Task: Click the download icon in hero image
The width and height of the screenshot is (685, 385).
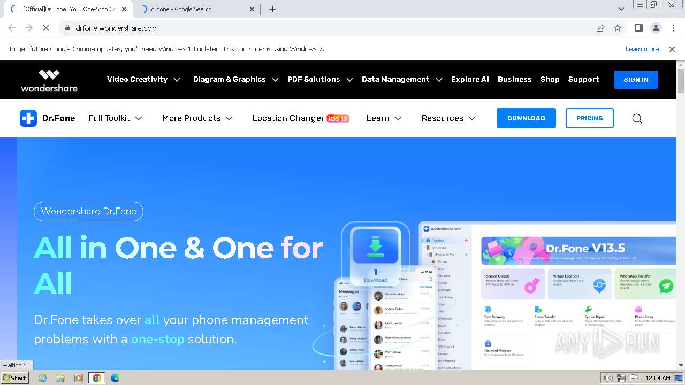Action: (375, 247)
